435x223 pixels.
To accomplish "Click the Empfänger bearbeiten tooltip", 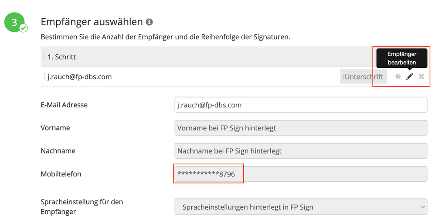I will (x=402, y=58).
